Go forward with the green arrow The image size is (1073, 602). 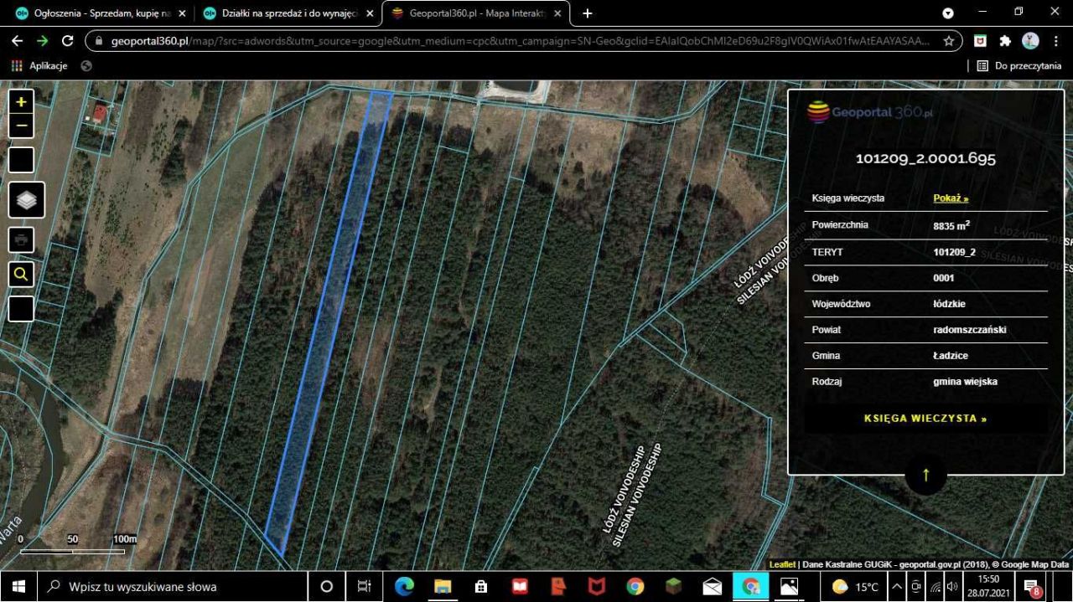pyautogui.click(x=43, y=40)
